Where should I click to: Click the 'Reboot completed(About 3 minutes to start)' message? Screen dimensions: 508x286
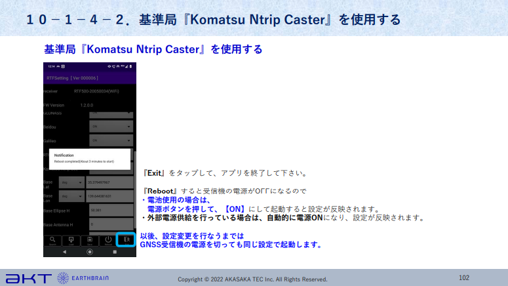click(x=84, y=161)
